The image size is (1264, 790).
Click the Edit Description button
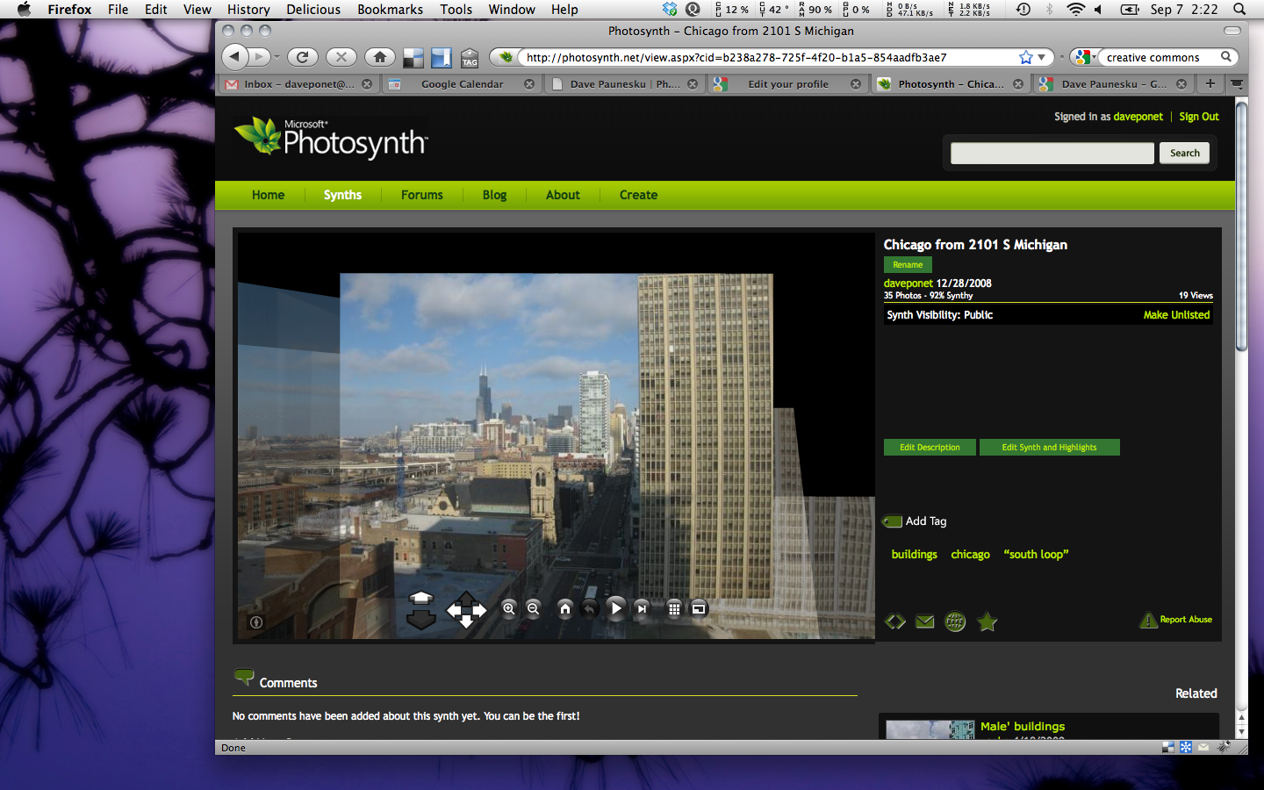(x=930, y=448)
